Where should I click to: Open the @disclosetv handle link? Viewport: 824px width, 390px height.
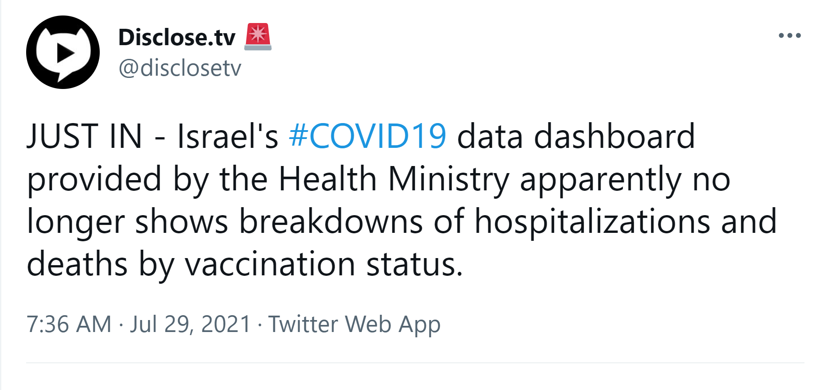click(180, 68)
